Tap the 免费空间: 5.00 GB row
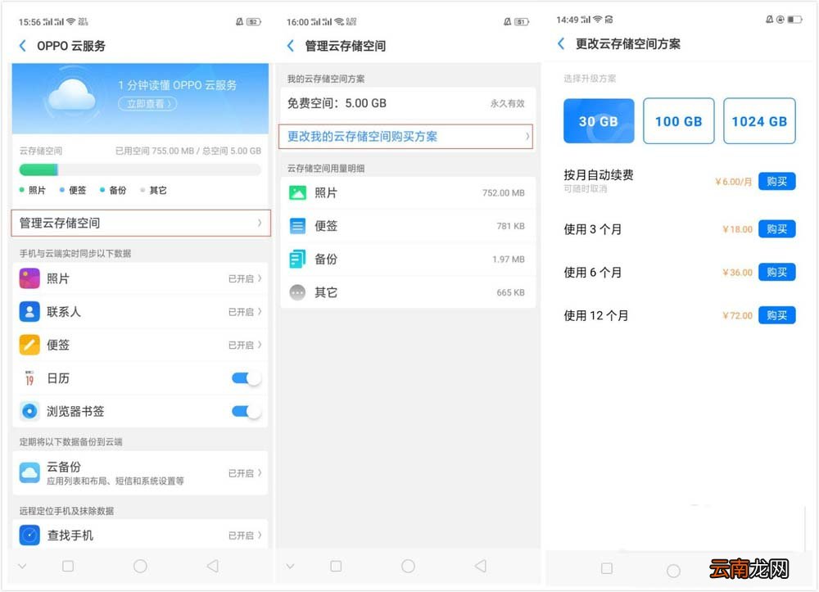This screenshot has height=592, width=819. click(x=407, y=103)
